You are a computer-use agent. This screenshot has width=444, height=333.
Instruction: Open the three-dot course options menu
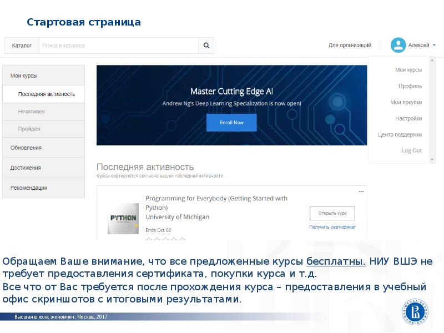361,191
